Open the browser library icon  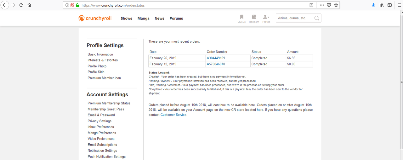[382, 5]
